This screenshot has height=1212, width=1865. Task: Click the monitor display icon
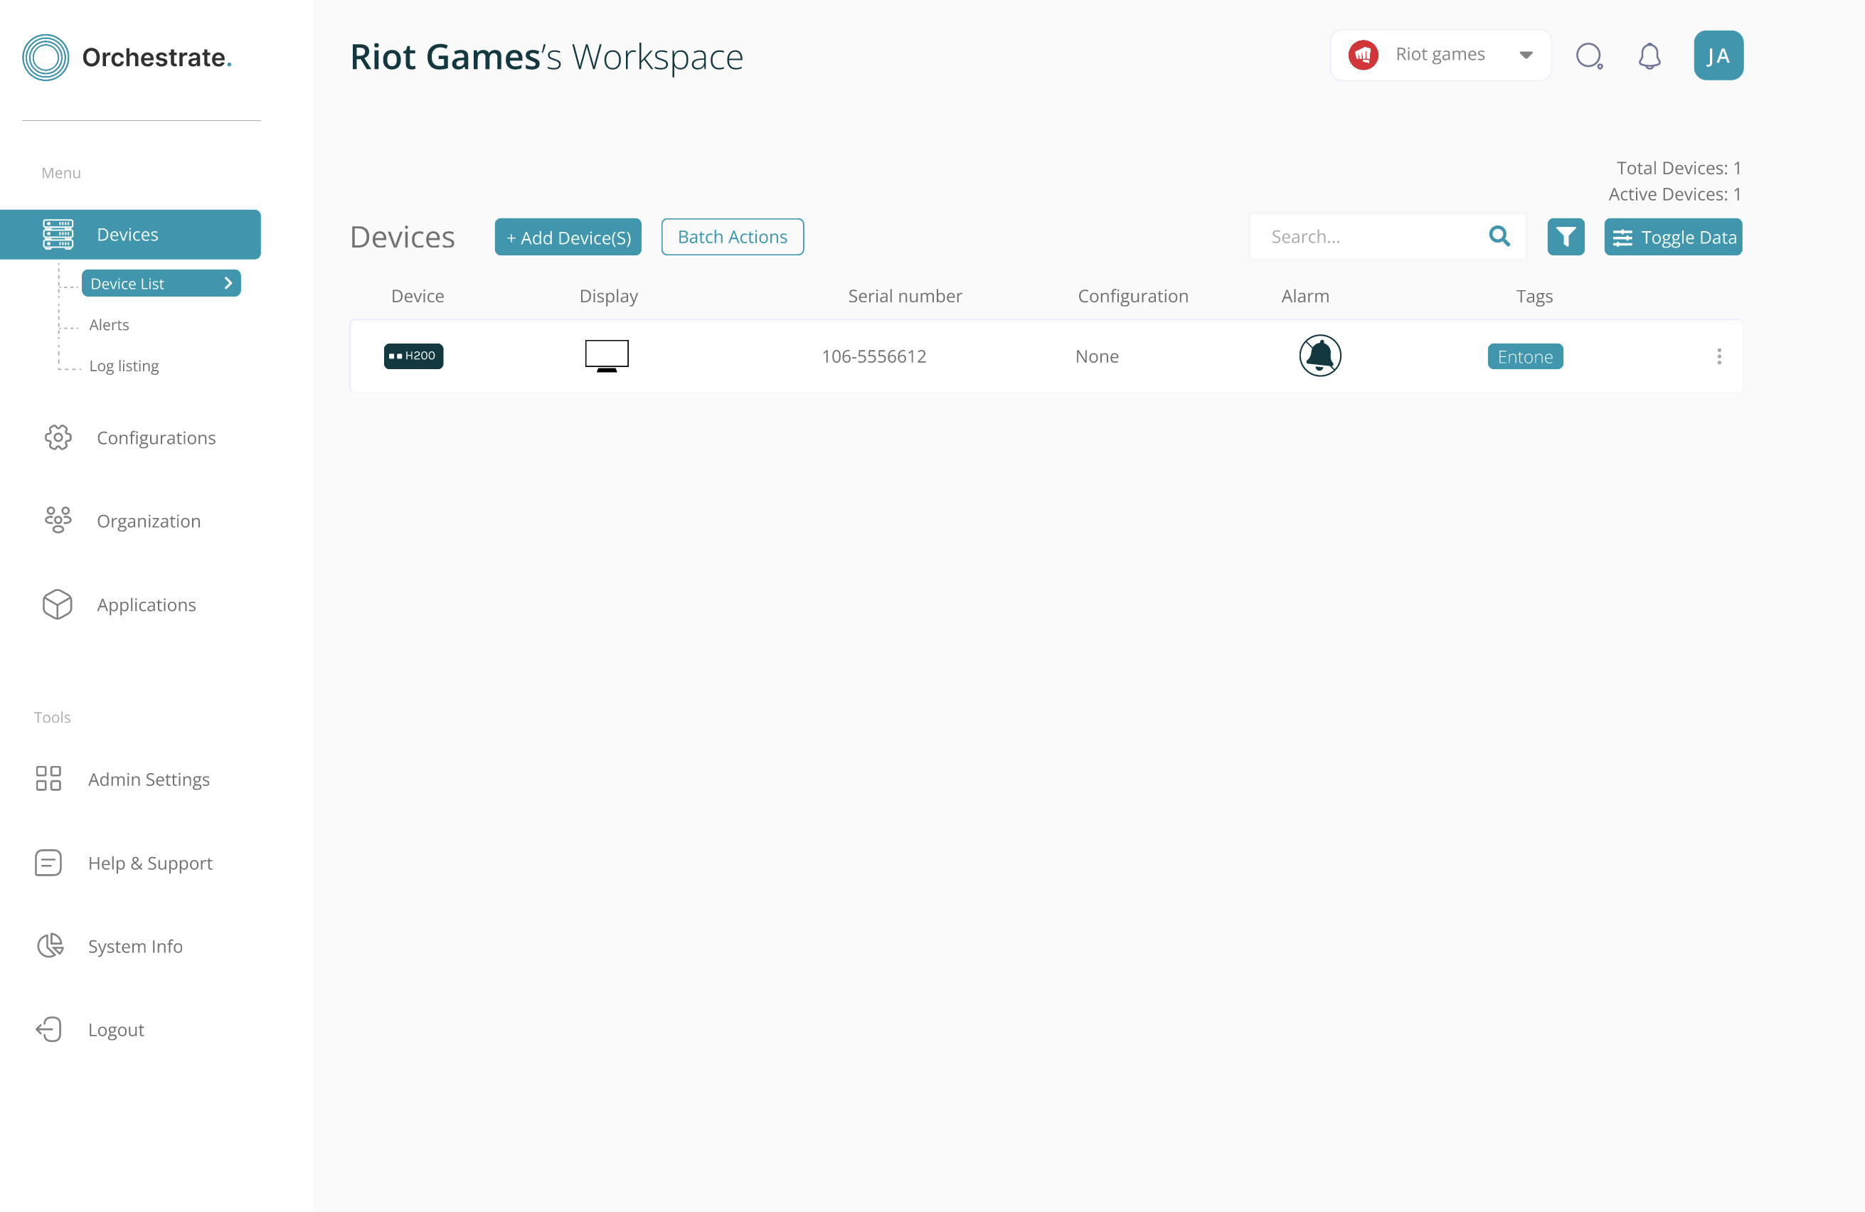[607, 356]
